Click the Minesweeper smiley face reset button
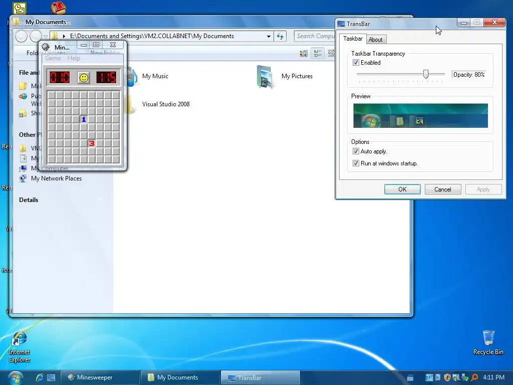The image size is (513, 385). point(84,78)
